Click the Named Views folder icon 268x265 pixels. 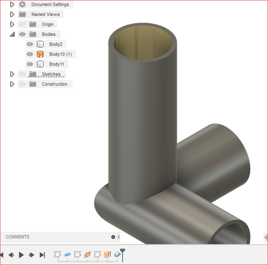click(22, 14)
